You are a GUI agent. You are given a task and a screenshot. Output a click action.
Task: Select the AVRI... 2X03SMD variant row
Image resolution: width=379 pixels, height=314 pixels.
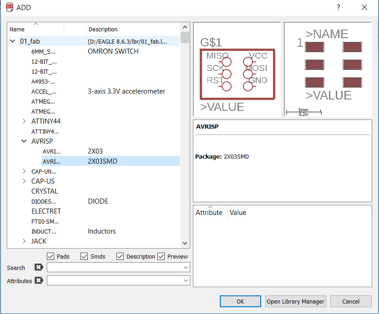click(x=94, y=161)
